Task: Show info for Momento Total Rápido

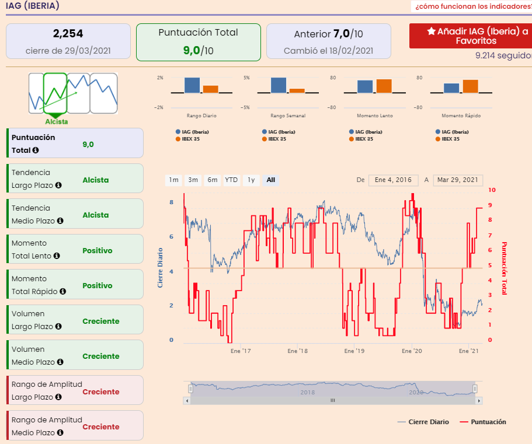Action: point(62,291)
